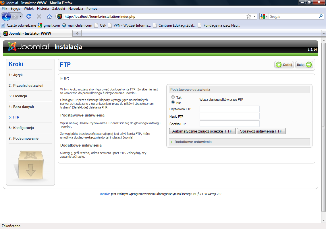
Task: Click the installation box download image
Action: click(x=30, y=165)
